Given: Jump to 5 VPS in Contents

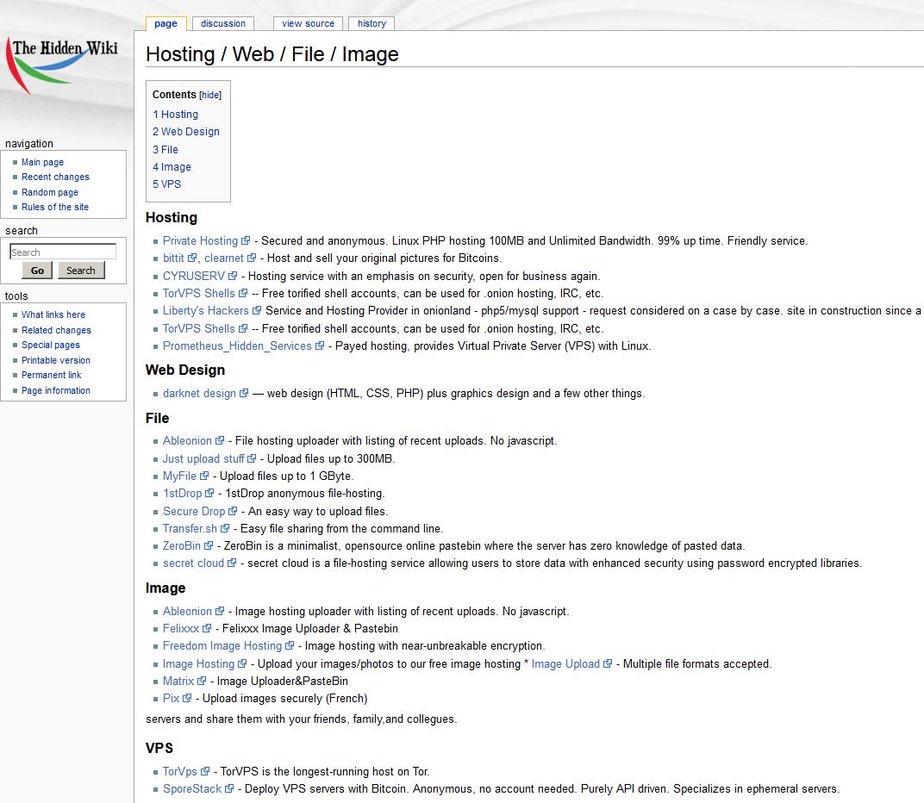Looking at the screenshot, I should pos(166,184).
